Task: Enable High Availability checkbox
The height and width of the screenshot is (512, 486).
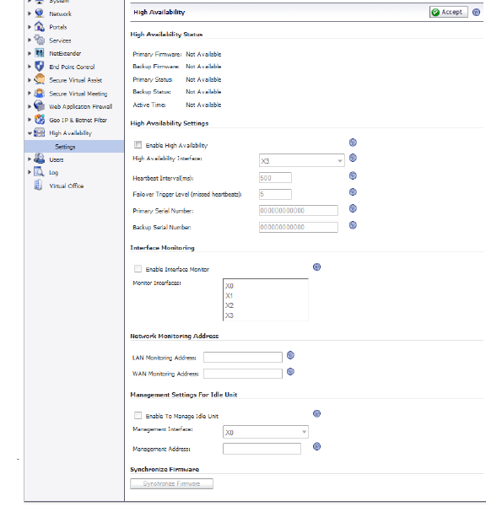Action: click(x=138, y=144)
